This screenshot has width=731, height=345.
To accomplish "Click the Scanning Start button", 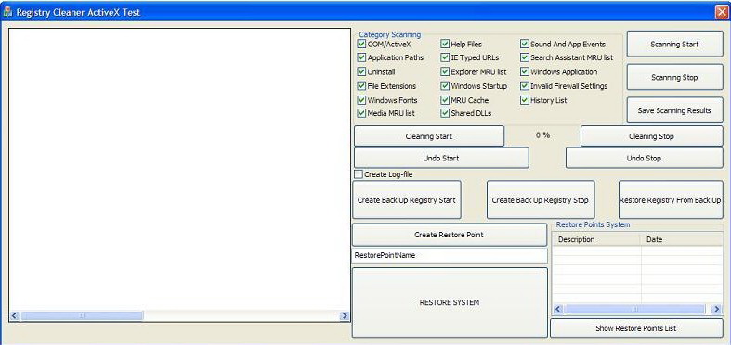I will coord(674,45).
